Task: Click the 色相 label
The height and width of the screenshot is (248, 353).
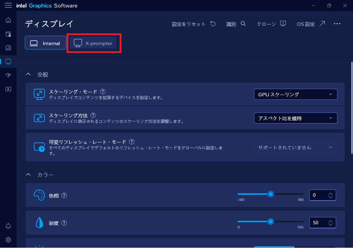Action: point(54,196)
